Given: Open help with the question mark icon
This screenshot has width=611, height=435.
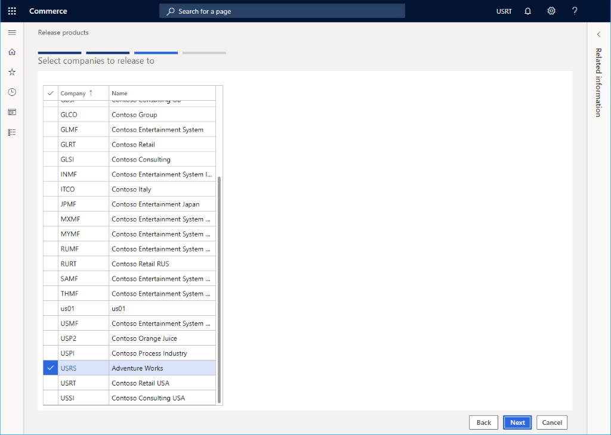Looking at the screenshot, I should 574,11.
